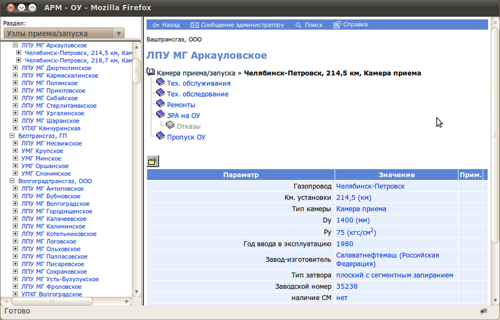Select ЛПУ МГ Приютовское in the tree

(x=53, y=91)
